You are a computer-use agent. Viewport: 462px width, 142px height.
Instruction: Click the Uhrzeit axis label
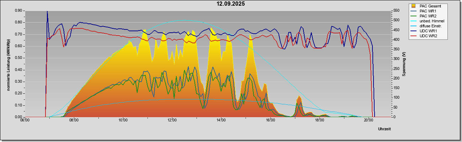pos(385,129)
